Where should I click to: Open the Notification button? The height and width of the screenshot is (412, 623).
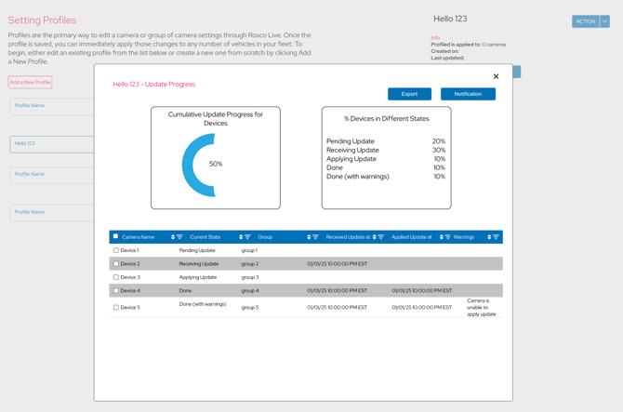pyautogui.click(x=468, y=94)
